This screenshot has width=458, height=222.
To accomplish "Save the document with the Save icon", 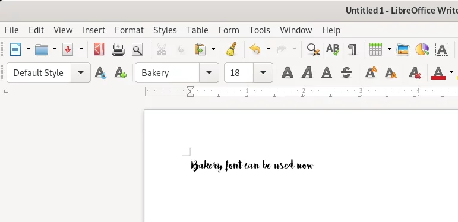I will pyautogui.click(x=68, y=49).
